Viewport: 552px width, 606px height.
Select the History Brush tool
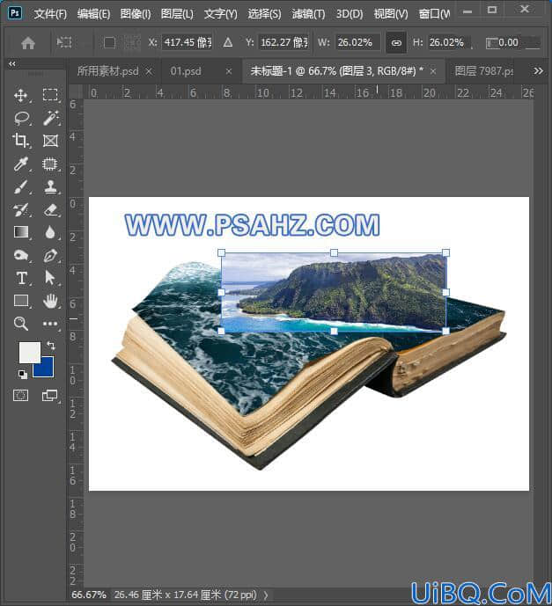coord(21,210)
